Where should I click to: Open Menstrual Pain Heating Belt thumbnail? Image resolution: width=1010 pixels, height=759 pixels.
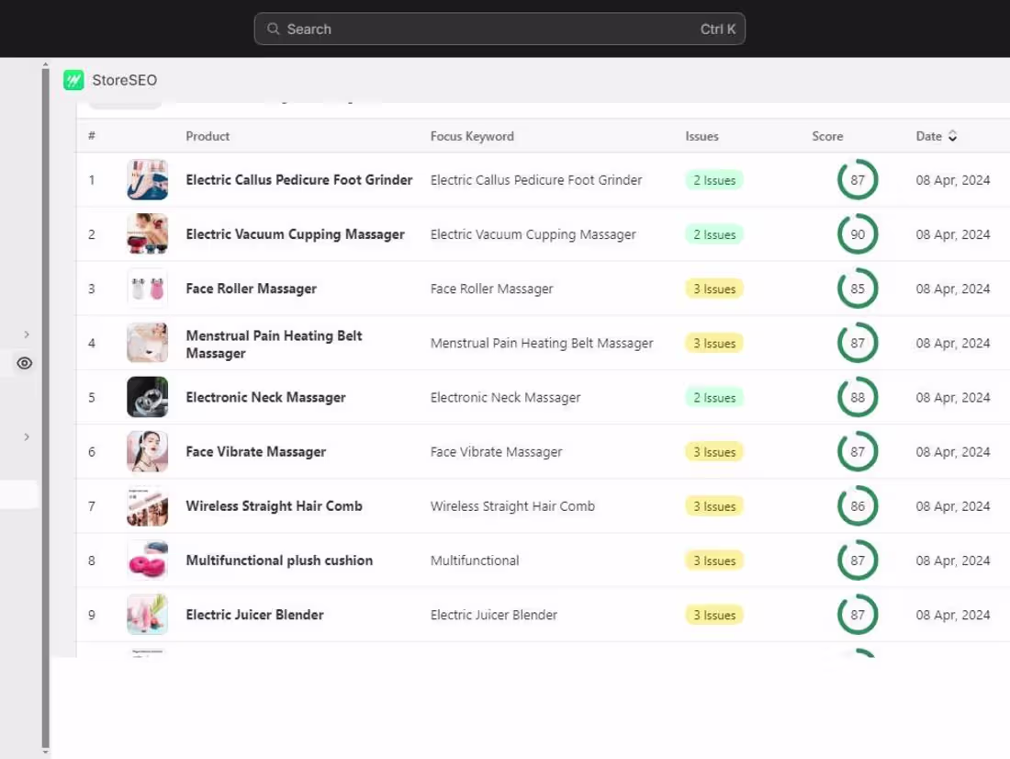(148, 343)
